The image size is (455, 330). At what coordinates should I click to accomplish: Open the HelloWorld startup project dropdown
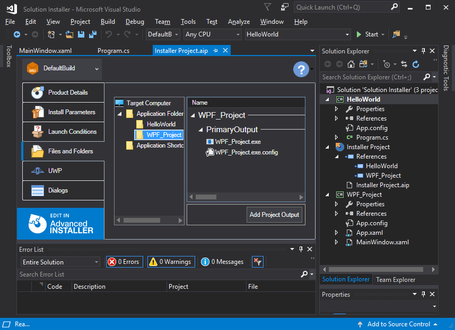(297, 34)
